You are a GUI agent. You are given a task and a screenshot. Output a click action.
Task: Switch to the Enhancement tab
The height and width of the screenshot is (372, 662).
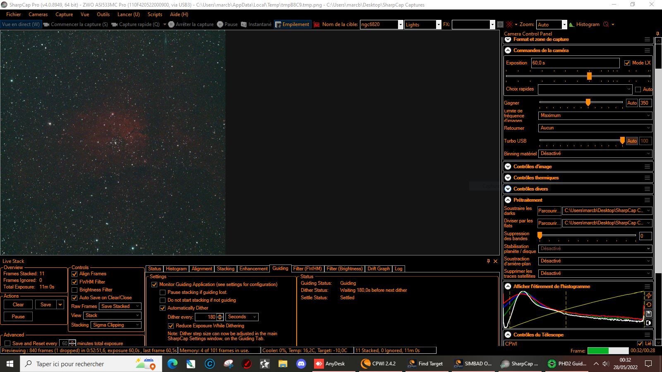[x=254, y=269]
